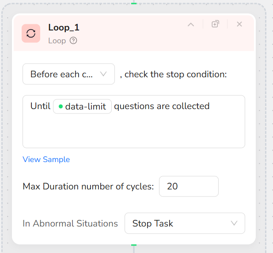Click "questions are collected" text in condition
This screenshot has width=273, height=253.
click(162, 106)
